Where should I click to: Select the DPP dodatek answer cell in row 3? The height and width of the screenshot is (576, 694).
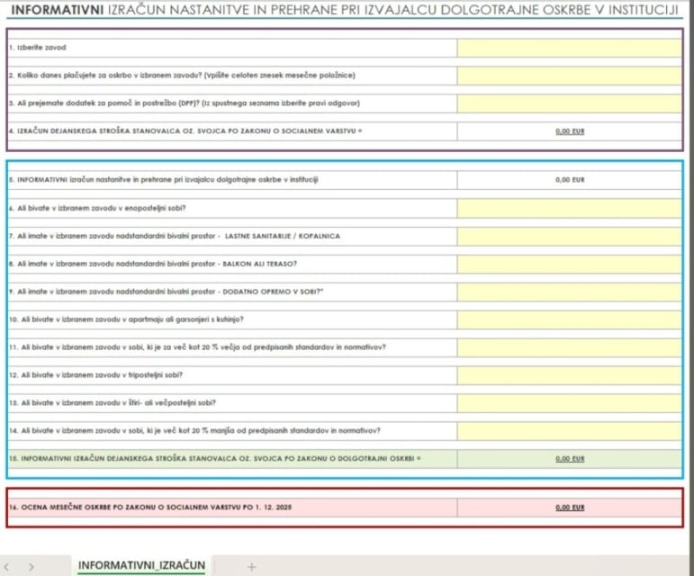pyautogui.click(x=569, y=103)
